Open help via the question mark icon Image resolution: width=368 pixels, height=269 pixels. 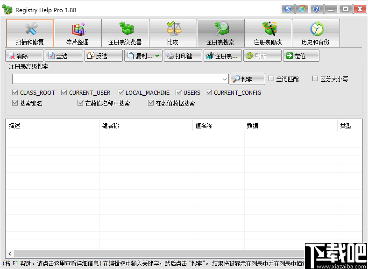(317, 9)
